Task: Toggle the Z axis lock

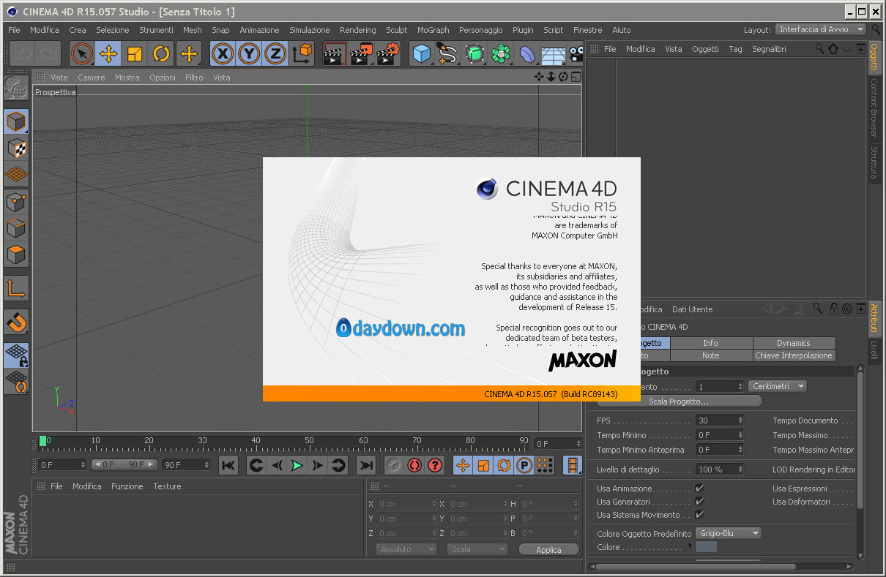Action: [275, 53]
